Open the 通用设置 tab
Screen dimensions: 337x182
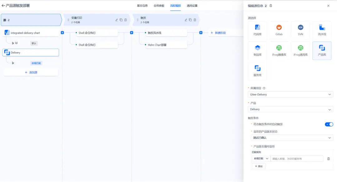click(192, 6)
